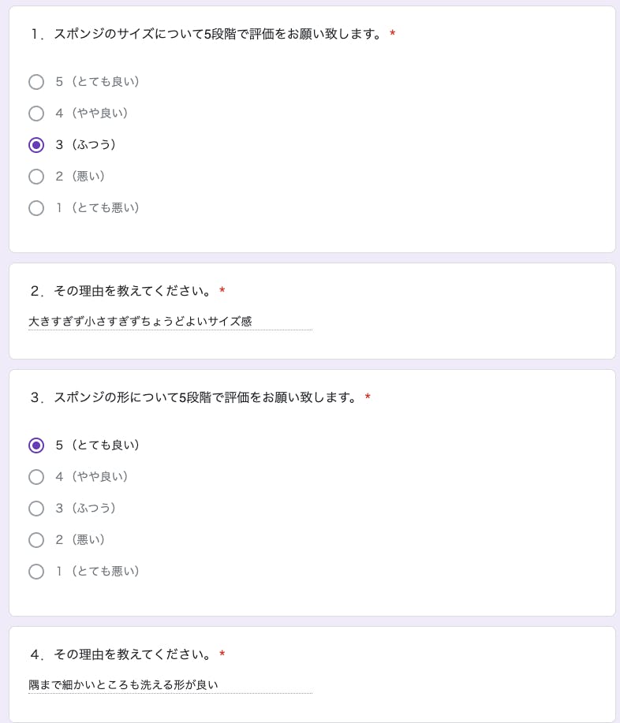Click the question 2 reason text field

point(170,322)
